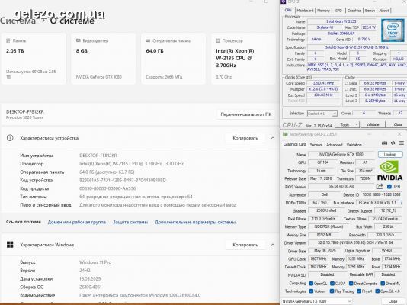Image resolution: width=407 pixels, height=305 pixels.
Task: Click the DESKTOP-FF812KR device name value
Action: coord(98,156)
